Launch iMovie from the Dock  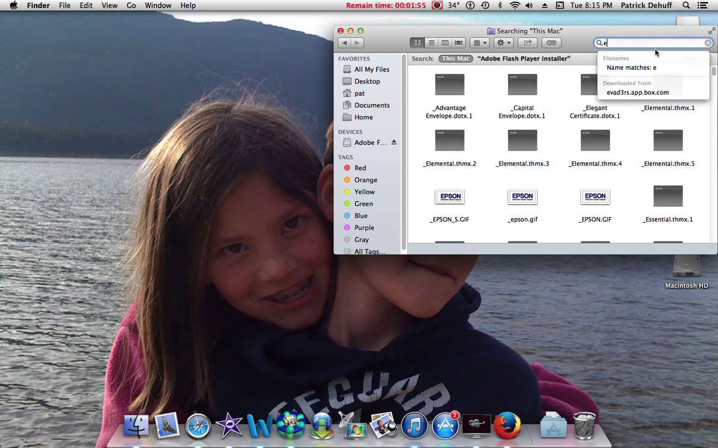[x=229, y=425]
